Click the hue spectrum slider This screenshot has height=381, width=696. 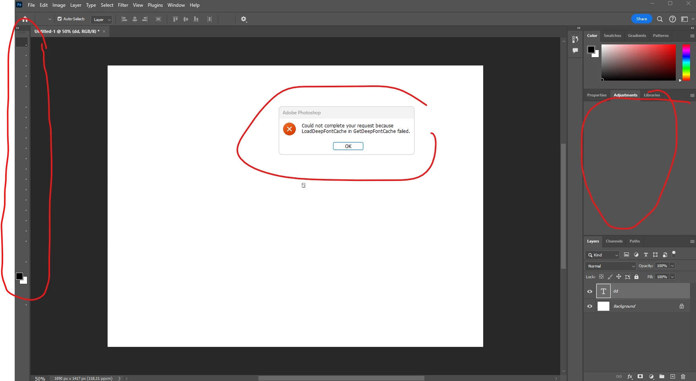686,62
